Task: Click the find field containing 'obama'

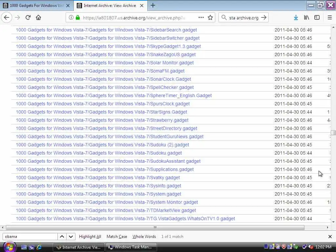Action: (30, 237)
